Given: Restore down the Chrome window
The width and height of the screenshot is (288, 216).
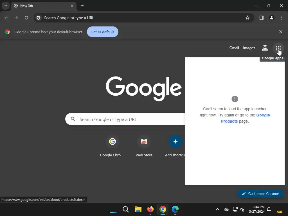Looking at the screenshot, I should pos(268,6).
